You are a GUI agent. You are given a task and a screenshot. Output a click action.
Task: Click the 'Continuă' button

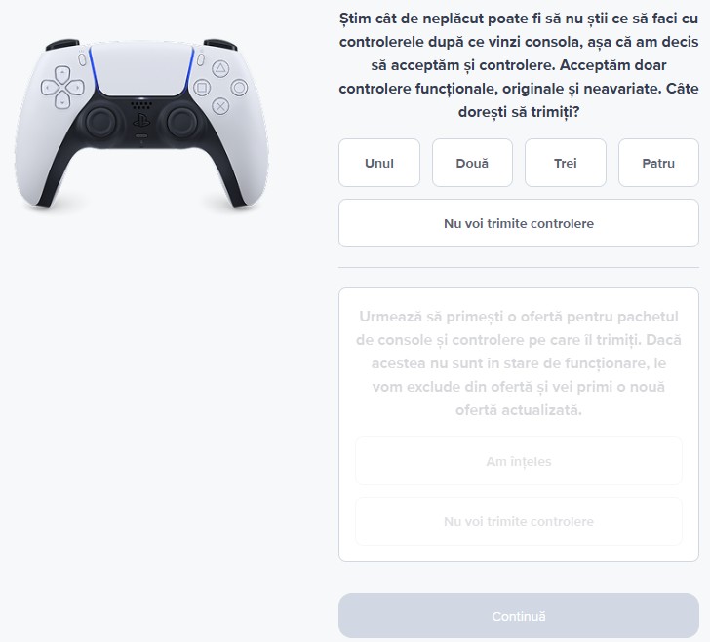click(519, 616)
